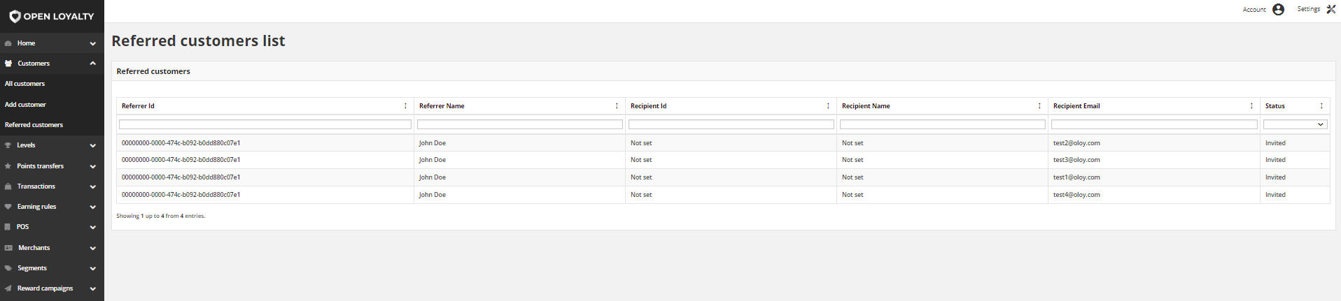Viewport: 1341px width, 301px height.
Task: Click the Referred customers panel heading
Action: click(x=153, y=71)
